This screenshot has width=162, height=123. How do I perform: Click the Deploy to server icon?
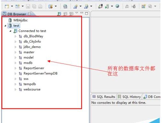point(100,6)
